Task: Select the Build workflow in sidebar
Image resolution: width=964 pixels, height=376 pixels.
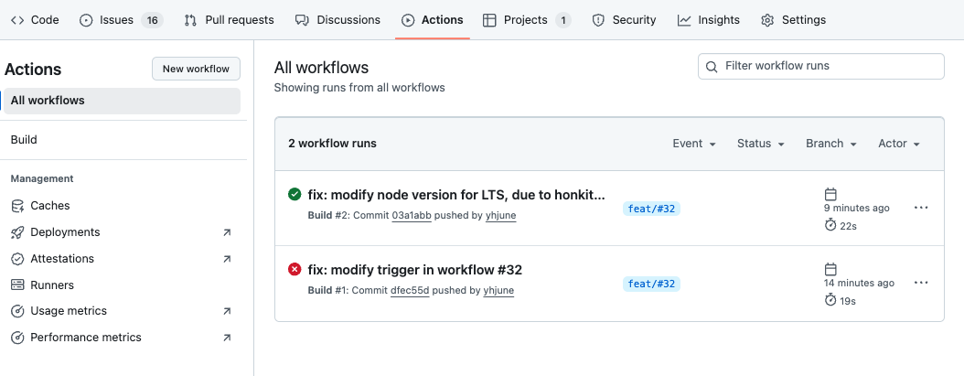Action: coord(24,140)
